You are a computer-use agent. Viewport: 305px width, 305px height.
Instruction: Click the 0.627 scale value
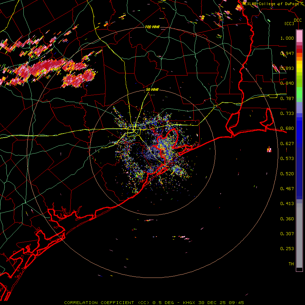coord(287,144)
